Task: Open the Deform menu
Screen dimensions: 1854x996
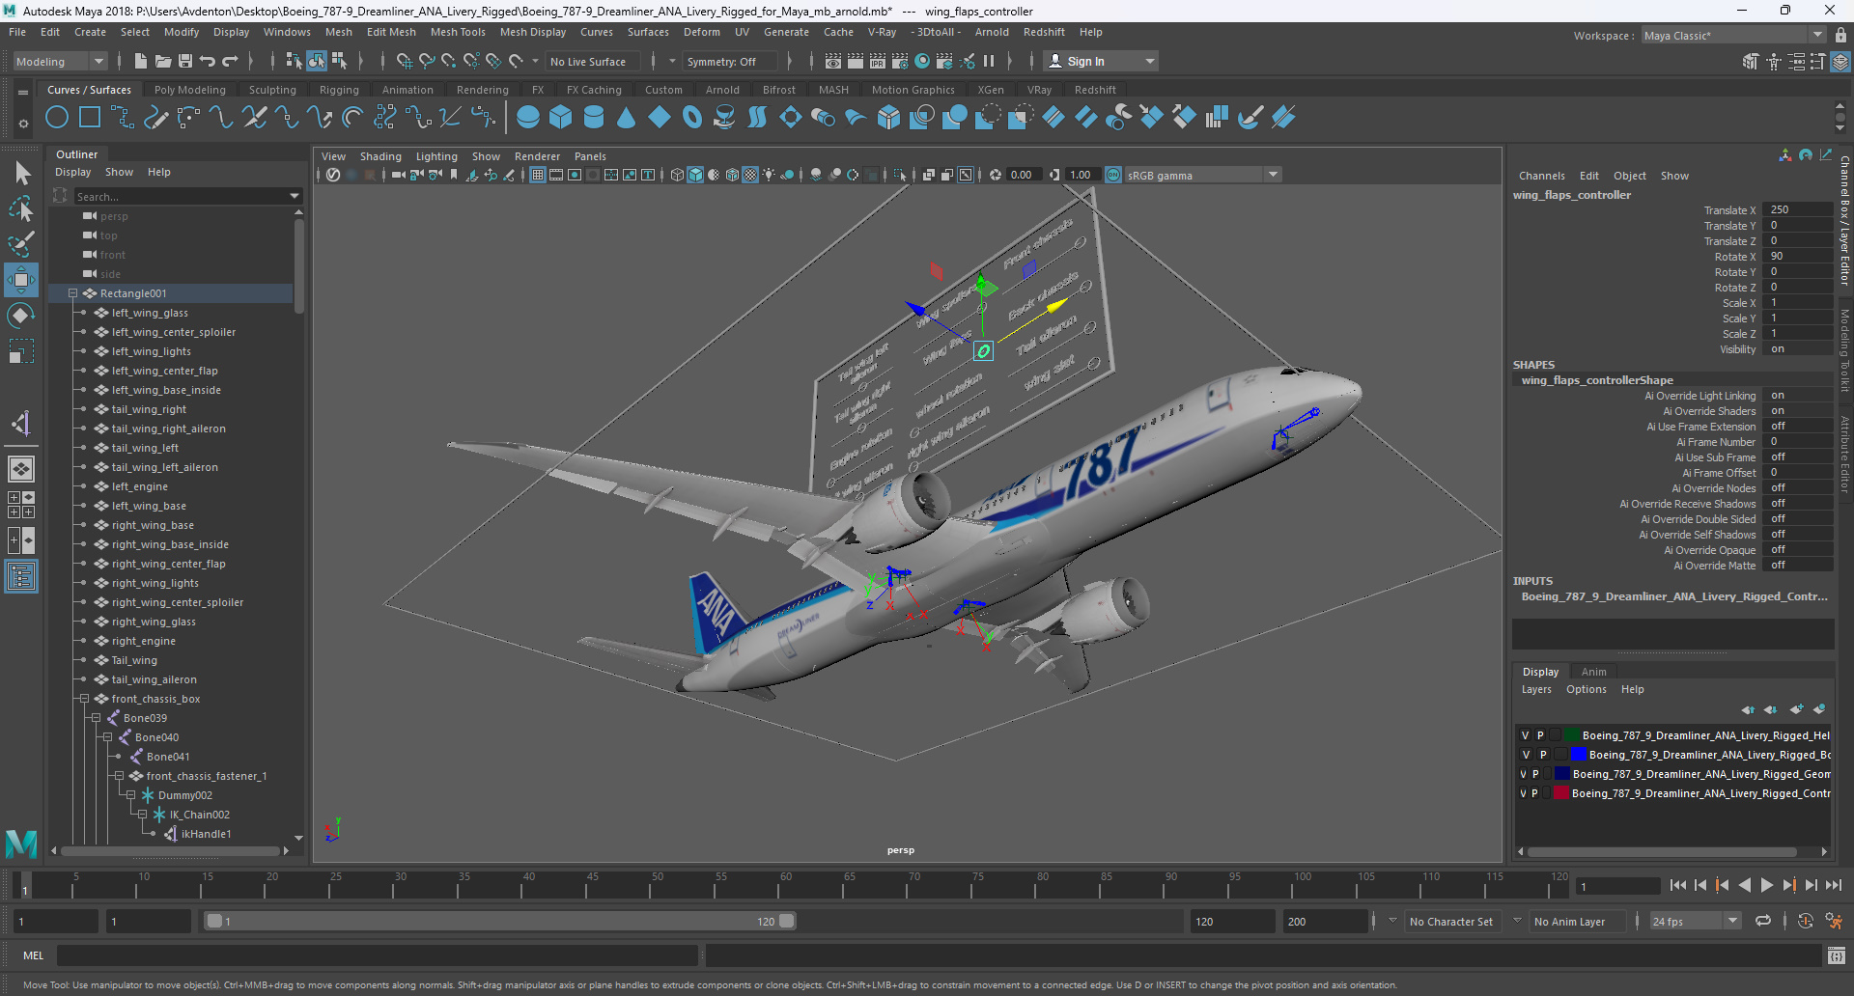Action: [702, 32]
